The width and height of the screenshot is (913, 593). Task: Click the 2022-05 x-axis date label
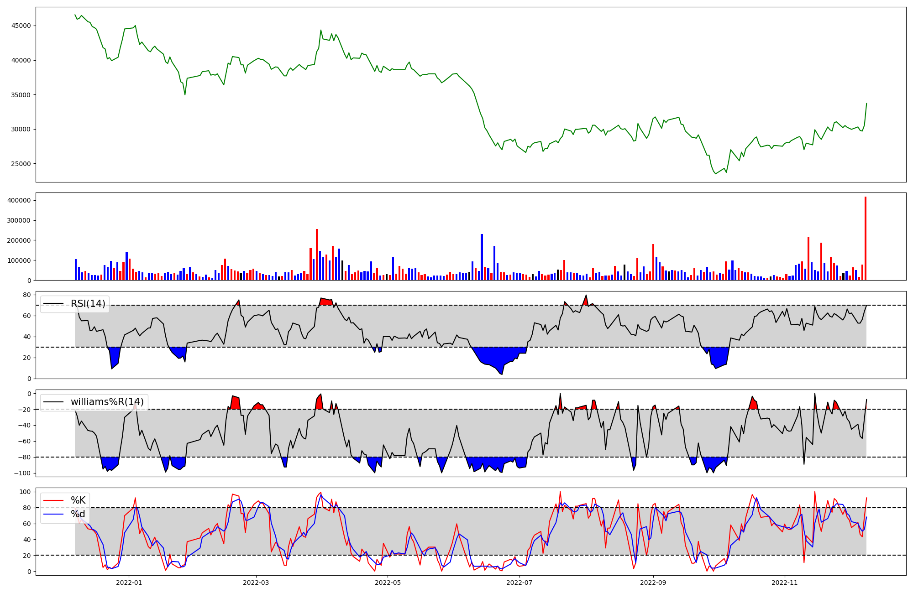click(x=388, y=583)
